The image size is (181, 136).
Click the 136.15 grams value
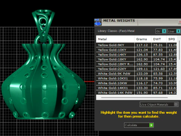click(x=142, y=55)
